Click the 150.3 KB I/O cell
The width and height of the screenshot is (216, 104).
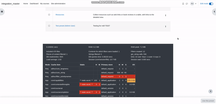coord(131,80)
